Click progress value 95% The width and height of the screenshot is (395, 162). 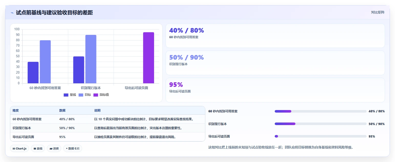coord(372,136)
